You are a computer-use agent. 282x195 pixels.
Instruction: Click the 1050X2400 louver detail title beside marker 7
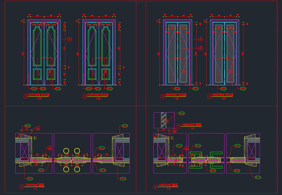pos(192,124)
